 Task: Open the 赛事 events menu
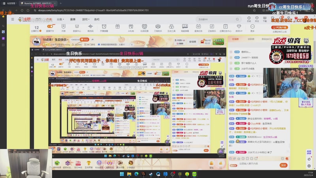(73, 19)
